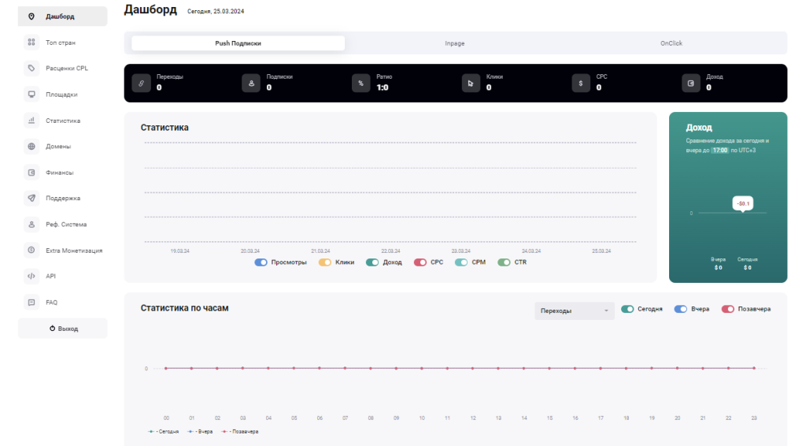Click the Домены globe icon
Viewport: 806px width, 446px height.
[x=31, y=147]
